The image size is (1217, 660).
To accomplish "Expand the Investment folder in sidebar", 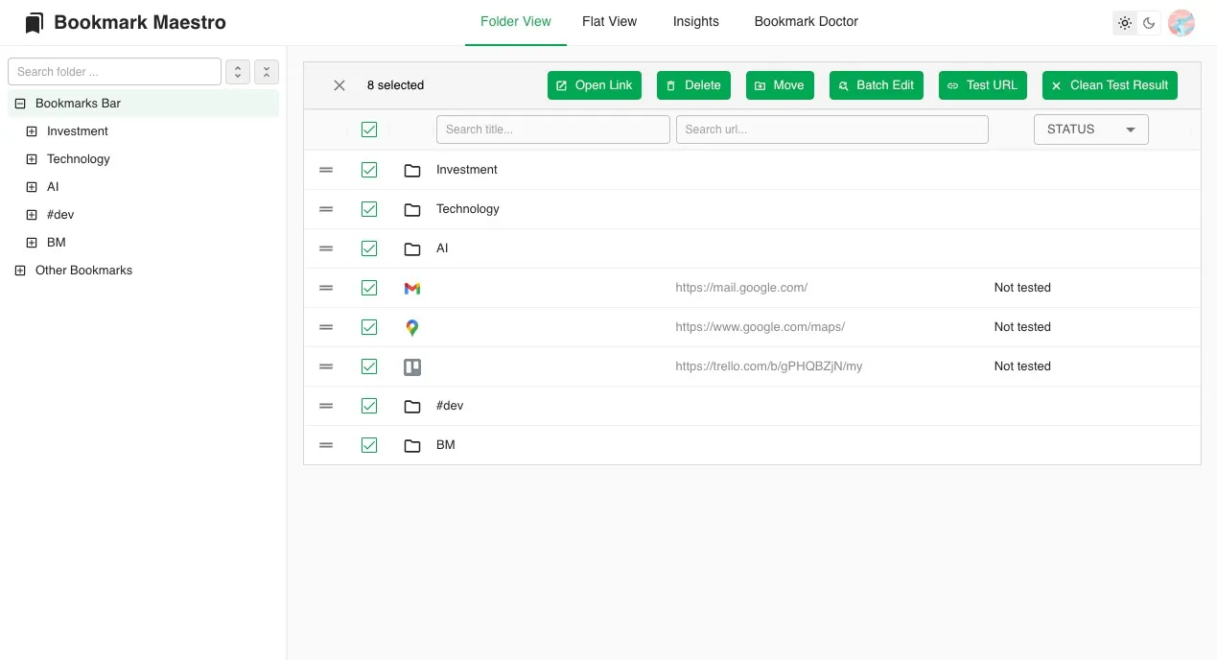I will pos(32,131).
